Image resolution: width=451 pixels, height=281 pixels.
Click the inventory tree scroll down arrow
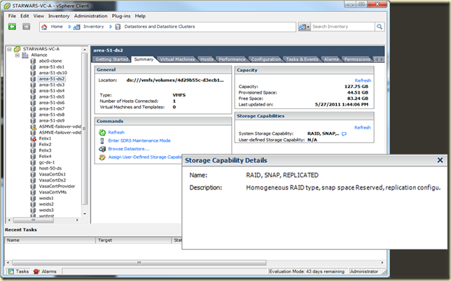pyautogui.click(x=85, y=214)
